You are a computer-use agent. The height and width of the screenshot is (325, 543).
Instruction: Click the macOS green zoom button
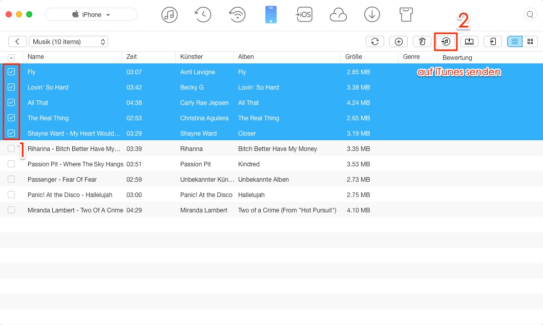(x=29, y=14)
